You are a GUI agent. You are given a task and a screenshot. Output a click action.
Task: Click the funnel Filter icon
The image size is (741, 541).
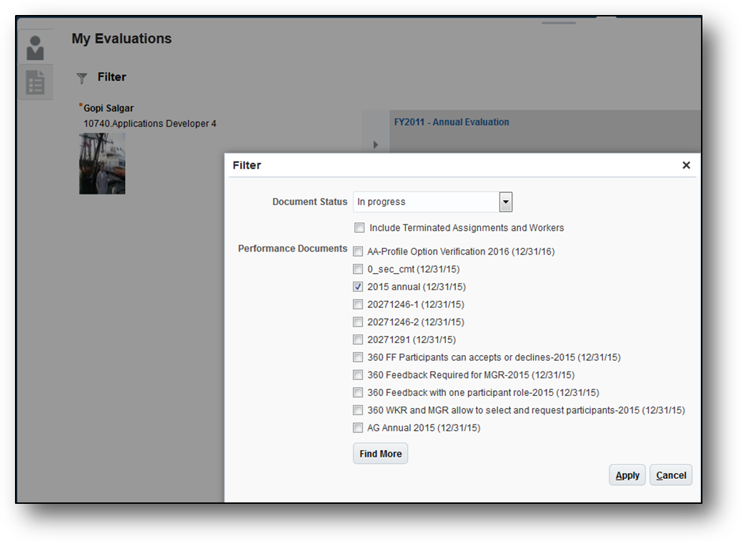pos(82,78)
